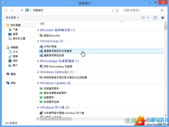This screenshot has height=127, width=169.
Task: Collapse the BitLocker 磁碟機加密 group
Action: pos(38,30)
